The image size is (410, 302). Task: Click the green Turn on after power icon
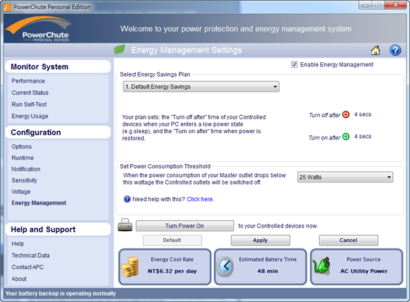tap(345, 136)
